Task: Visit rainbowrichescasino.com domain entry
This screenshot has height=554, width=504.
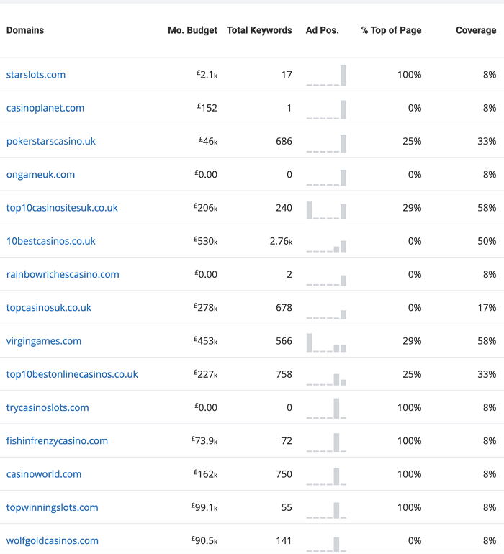Action: (63, 274)
